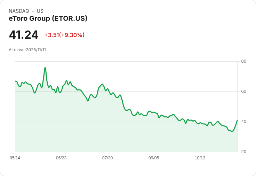Click the start point of the price line
Screen dimensions: 256x176
[15, 81]
